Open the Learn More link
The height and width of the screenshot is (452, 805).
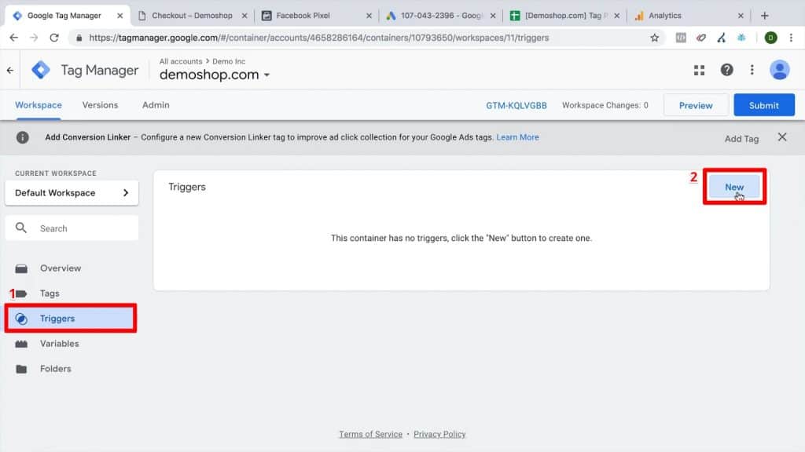(517, 137)
